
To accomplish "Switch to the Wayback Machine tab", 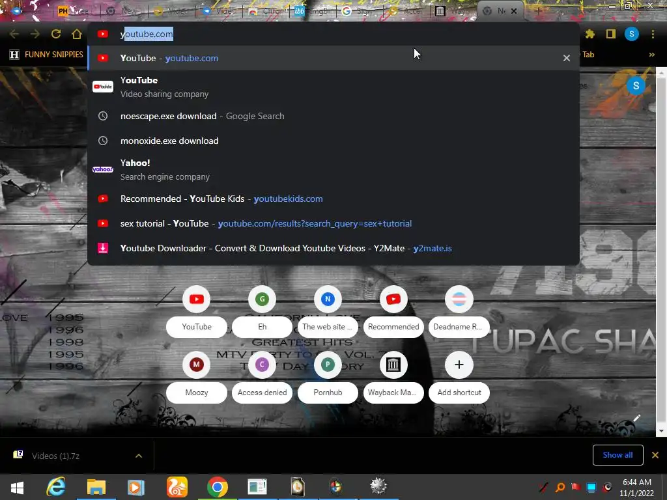I will (x=451, y=11).
